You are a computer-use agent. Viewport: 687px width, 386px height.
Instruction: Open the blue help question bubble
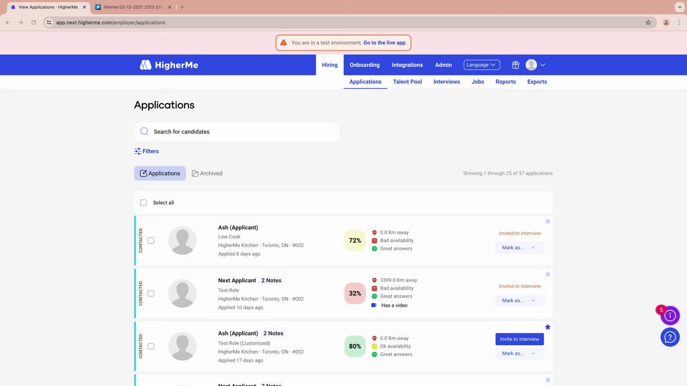pyautogui.click(x=670, y=337)
